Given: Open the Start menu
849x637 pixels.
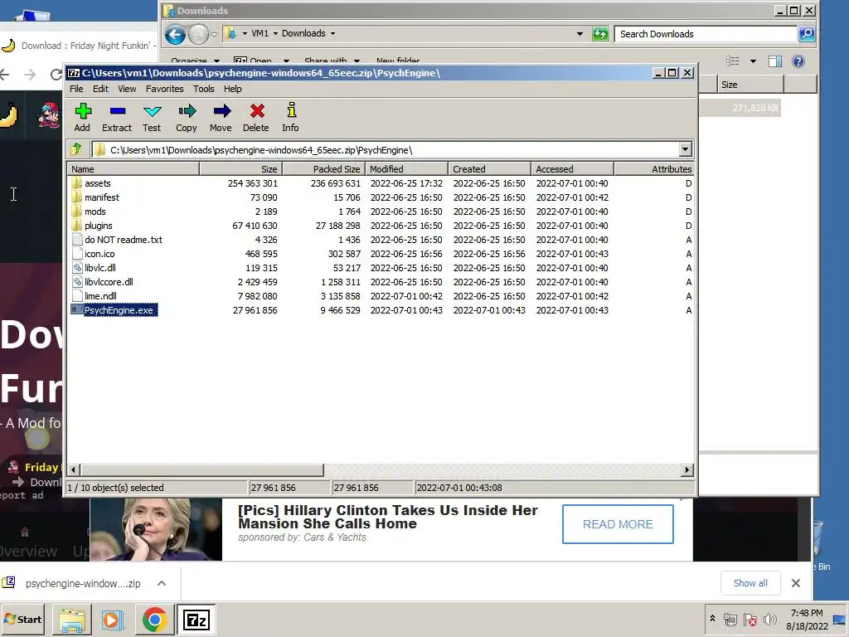Looking at the screenshot, I should coord(23,619).
